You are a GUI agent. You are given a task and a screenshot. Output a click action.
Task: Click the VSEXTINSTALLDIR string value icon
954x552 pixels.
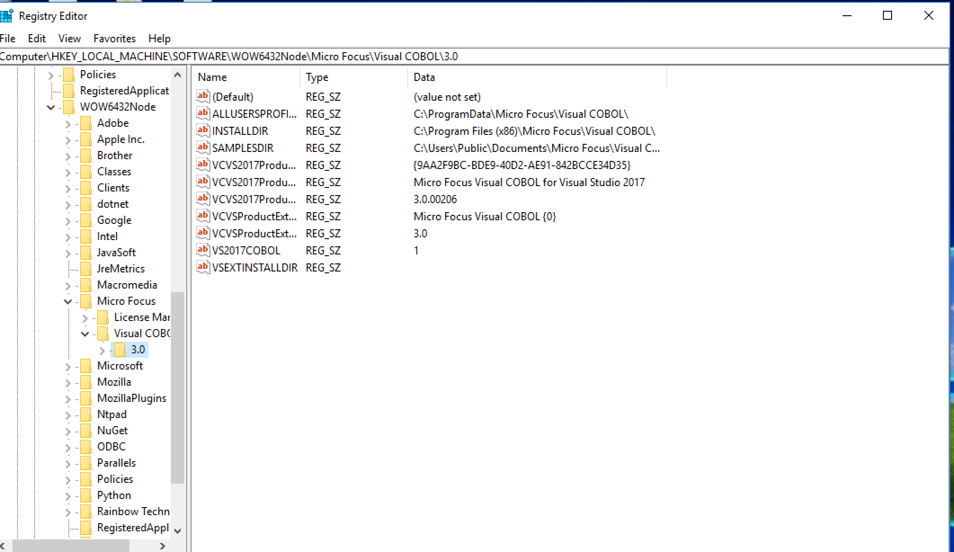pos(203,267)
